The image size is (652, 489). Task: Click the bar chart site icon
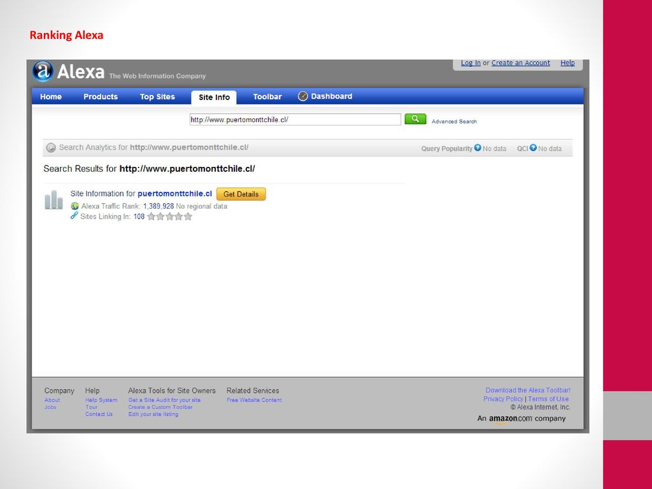pos(53,200)
